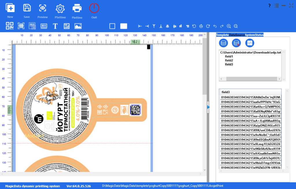
Task: Select the barcode scan-frame tool
Action: [21, 26]
